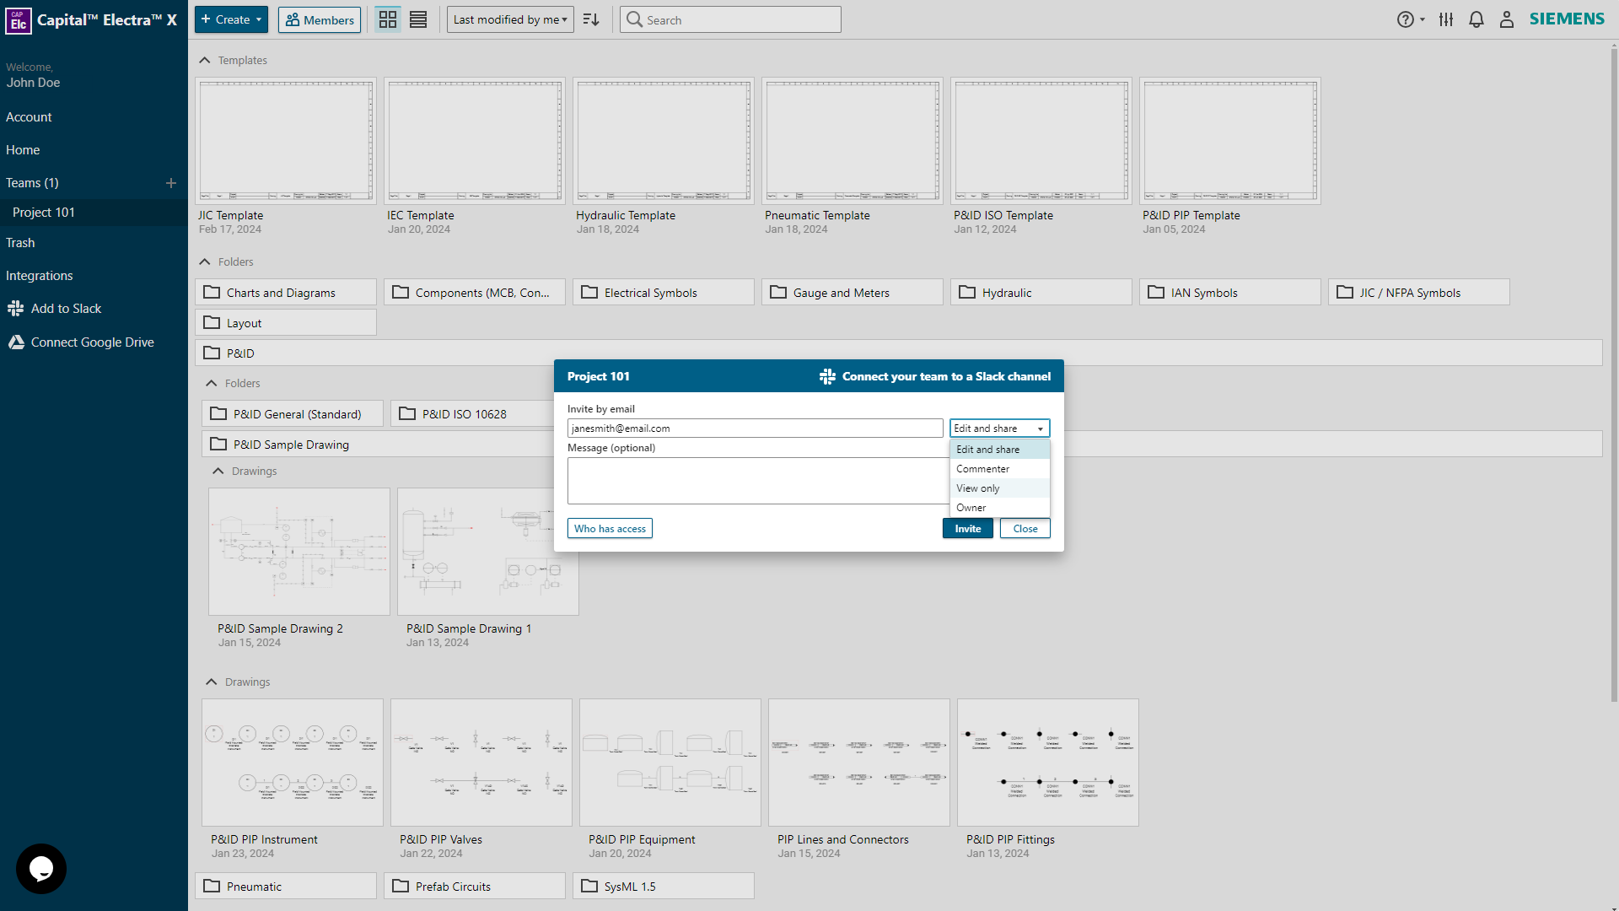The width and height of the screenshot is (1619, 911).
Task: Click the sort order icon
Action: [x=590, y=19]
